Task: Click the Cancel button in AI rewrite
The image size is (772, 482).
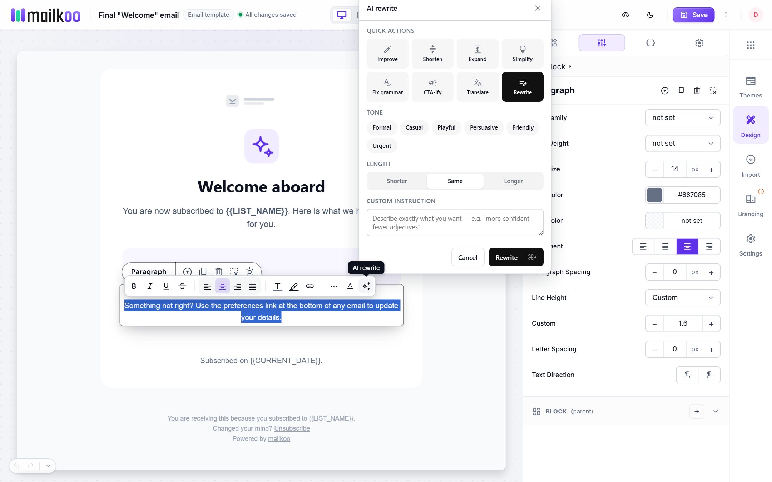Action: point(467,257)
